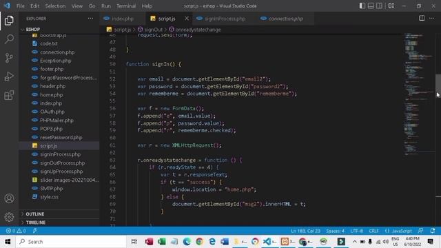
Task: Open the Accounts menu icon
Action: [x=9, y=198]
